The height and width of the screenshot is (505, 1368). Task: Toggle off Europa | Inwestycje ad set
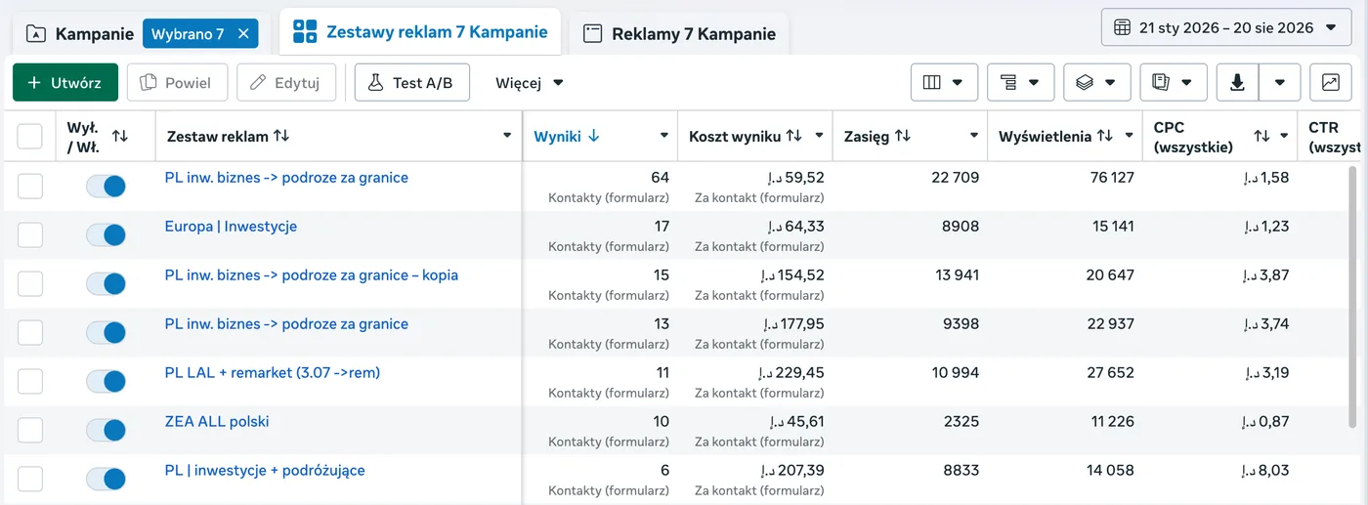pos(106,234)
